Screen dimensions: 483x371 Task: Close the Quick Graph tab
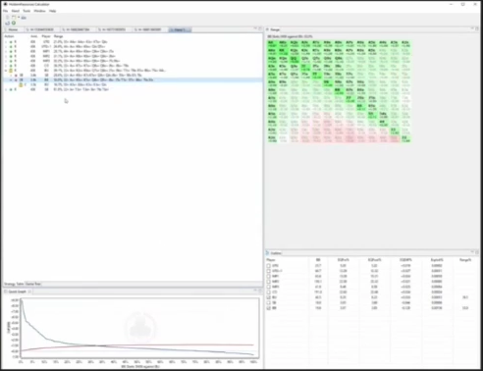point(29,291)
